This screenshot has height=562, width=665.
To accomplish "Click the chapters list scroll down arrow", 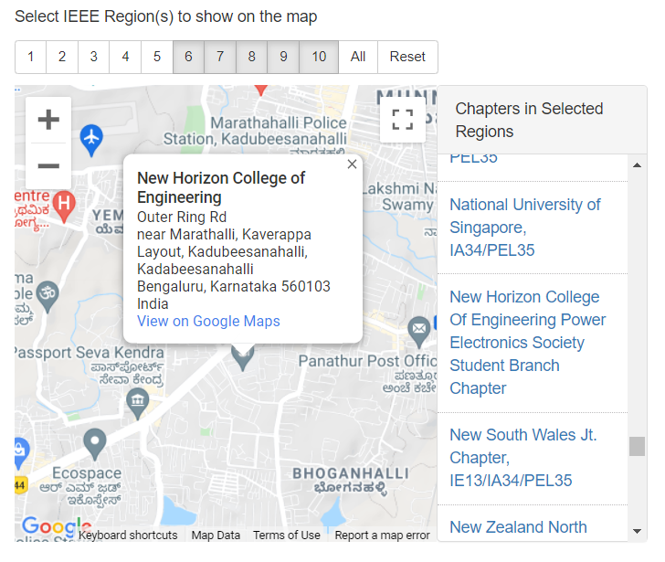I will [637, 531].
